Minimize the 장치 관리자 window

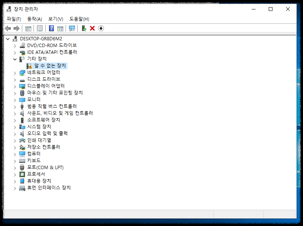(254, 9)
